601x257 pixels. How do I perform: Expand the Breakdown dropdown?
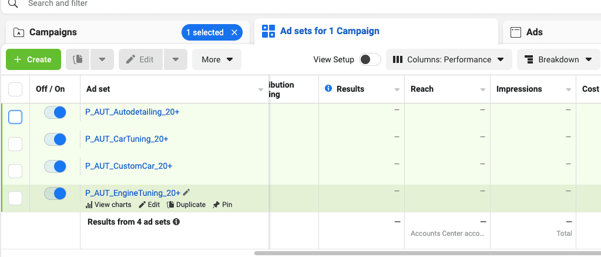[558, 59]
